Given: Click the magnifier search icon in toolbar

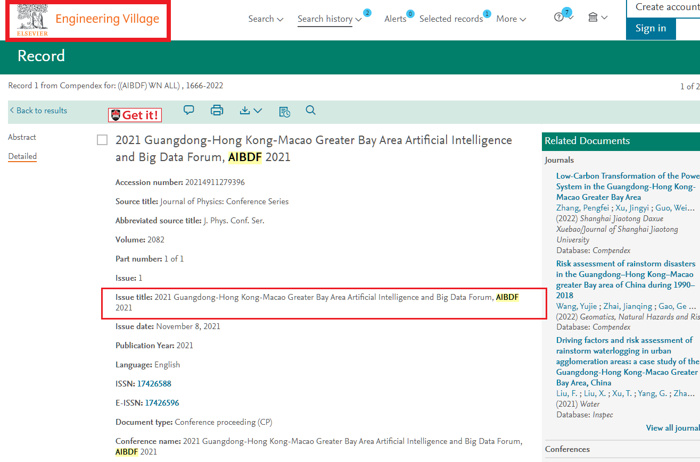Looking at the screenshot, I should tap(311, 110).
